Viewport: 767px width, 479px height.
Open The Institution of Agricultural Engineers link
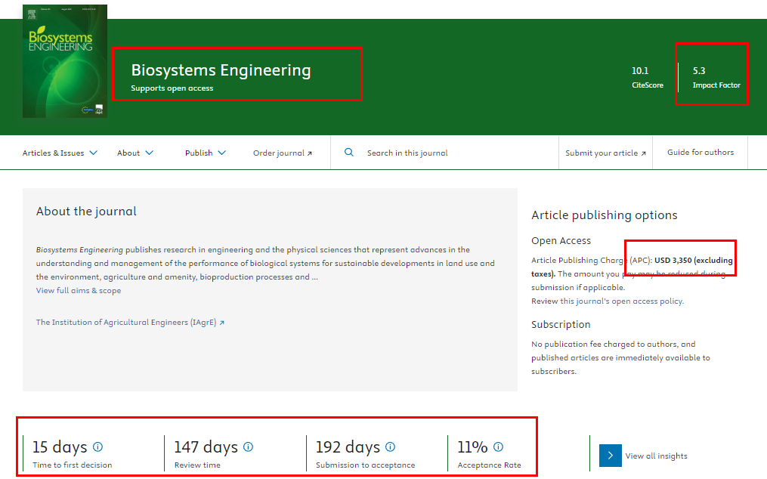[125, 322]
